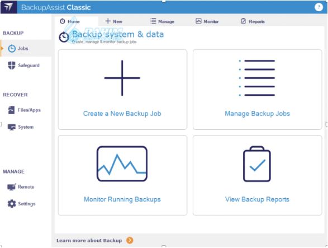Click the BackupAssist Classic title text

tap(56, 7)
